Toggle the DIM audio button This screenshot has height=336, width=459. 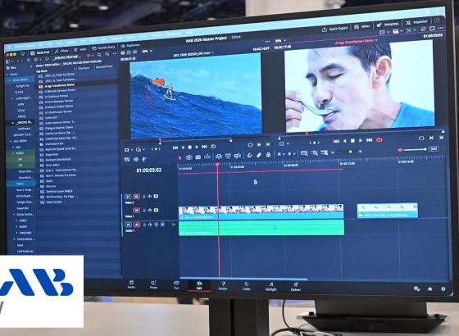tap(434, 148)
